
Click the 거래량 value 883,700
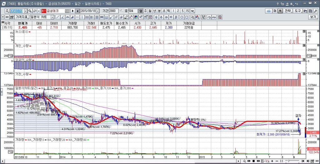pos(72,27)
